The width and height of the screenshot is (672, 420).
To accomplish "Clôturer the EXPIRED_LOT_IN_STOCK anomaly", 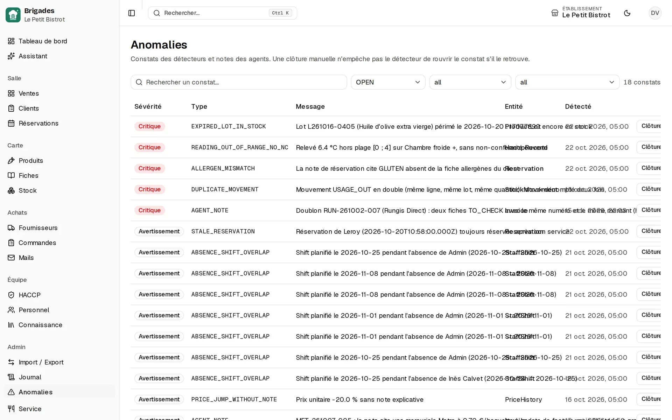I will (649, 126).
